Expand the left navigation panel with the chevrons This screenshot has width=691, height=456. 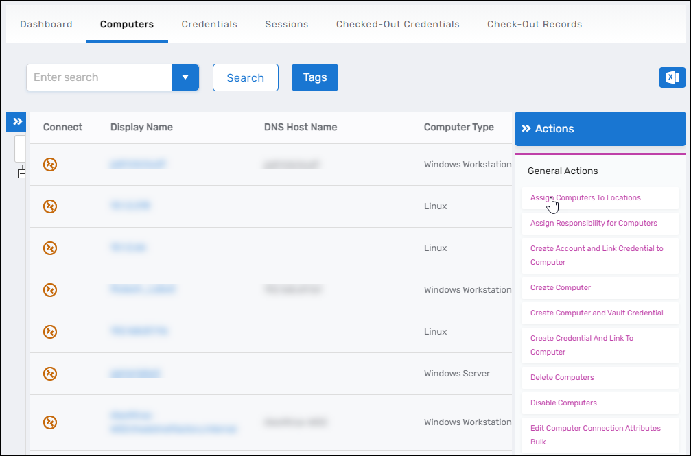[16, 121]
